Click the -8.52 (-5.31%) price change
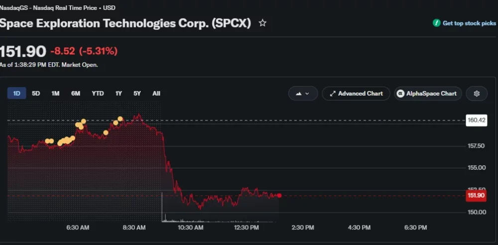Screen dimensions: 498x245 click(x=84, y=51)
